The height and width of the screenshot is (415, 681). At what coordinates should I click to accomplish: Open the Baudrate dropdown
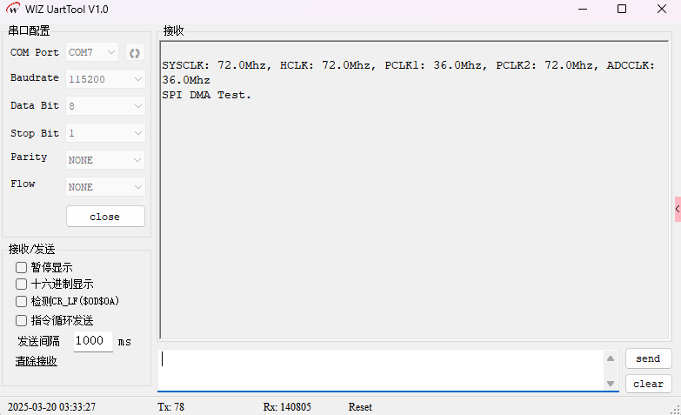[x=105, y=79]
